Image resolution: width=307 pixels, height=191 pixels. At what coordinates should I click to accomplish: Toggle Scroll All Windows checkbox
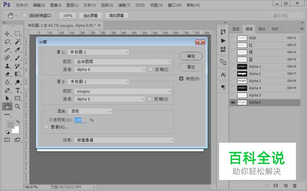pos(25,15)
